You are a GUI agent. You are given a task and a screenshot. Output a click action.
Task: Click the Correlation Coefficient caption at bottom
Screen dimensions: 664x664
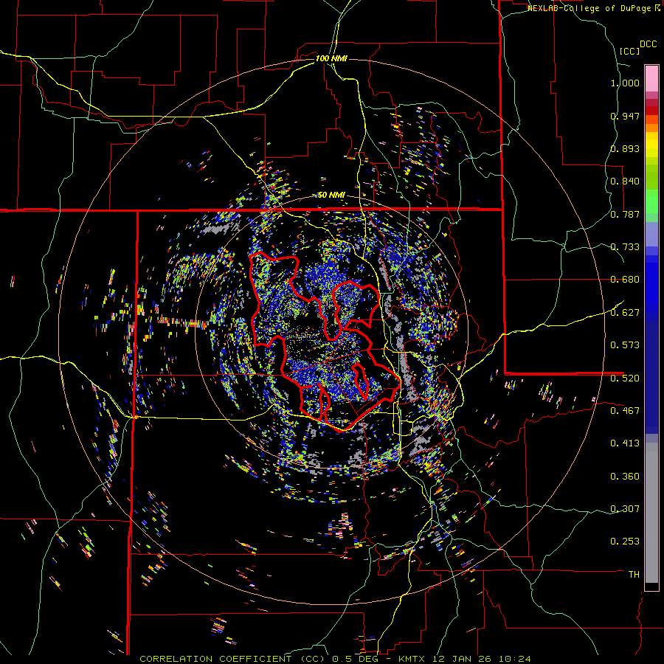(x=335, y=659)
